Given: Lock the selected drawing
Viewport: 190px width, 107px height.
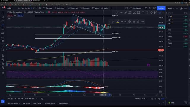Looking at the screenshot, I should [134, 22].
